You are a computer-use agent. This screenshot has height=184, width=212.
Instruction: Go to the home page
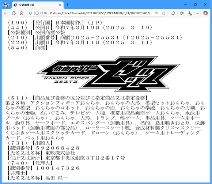click(x=22, y=13)
